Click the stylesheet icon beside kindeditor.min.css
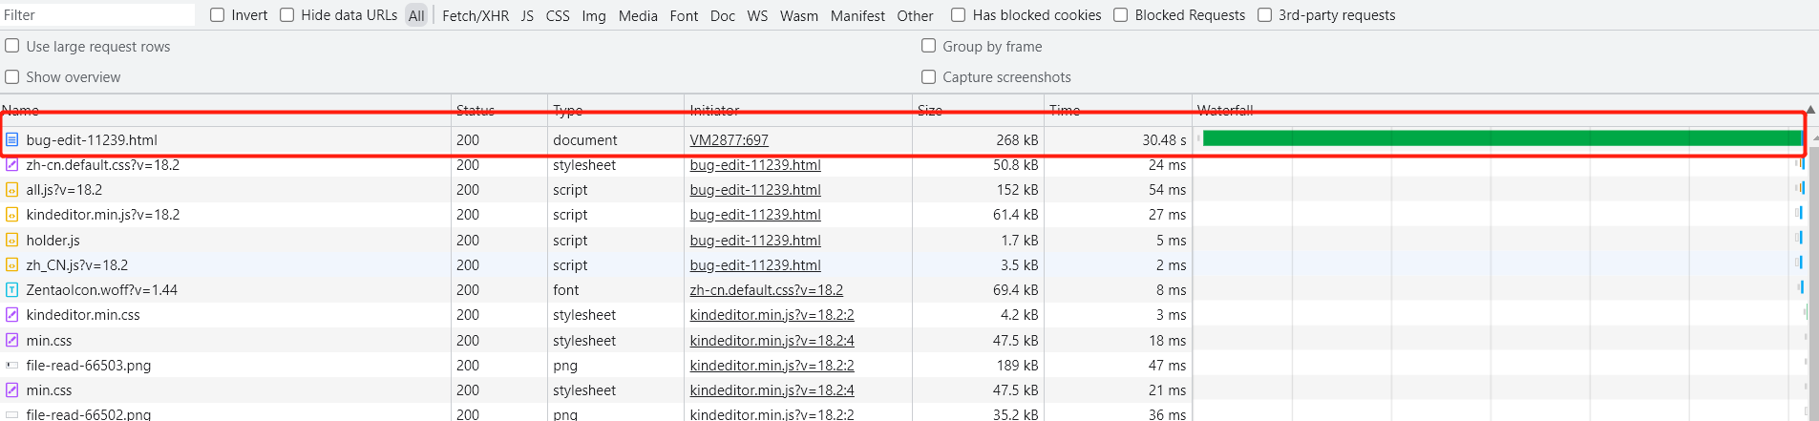 click(x=11, y=315)
